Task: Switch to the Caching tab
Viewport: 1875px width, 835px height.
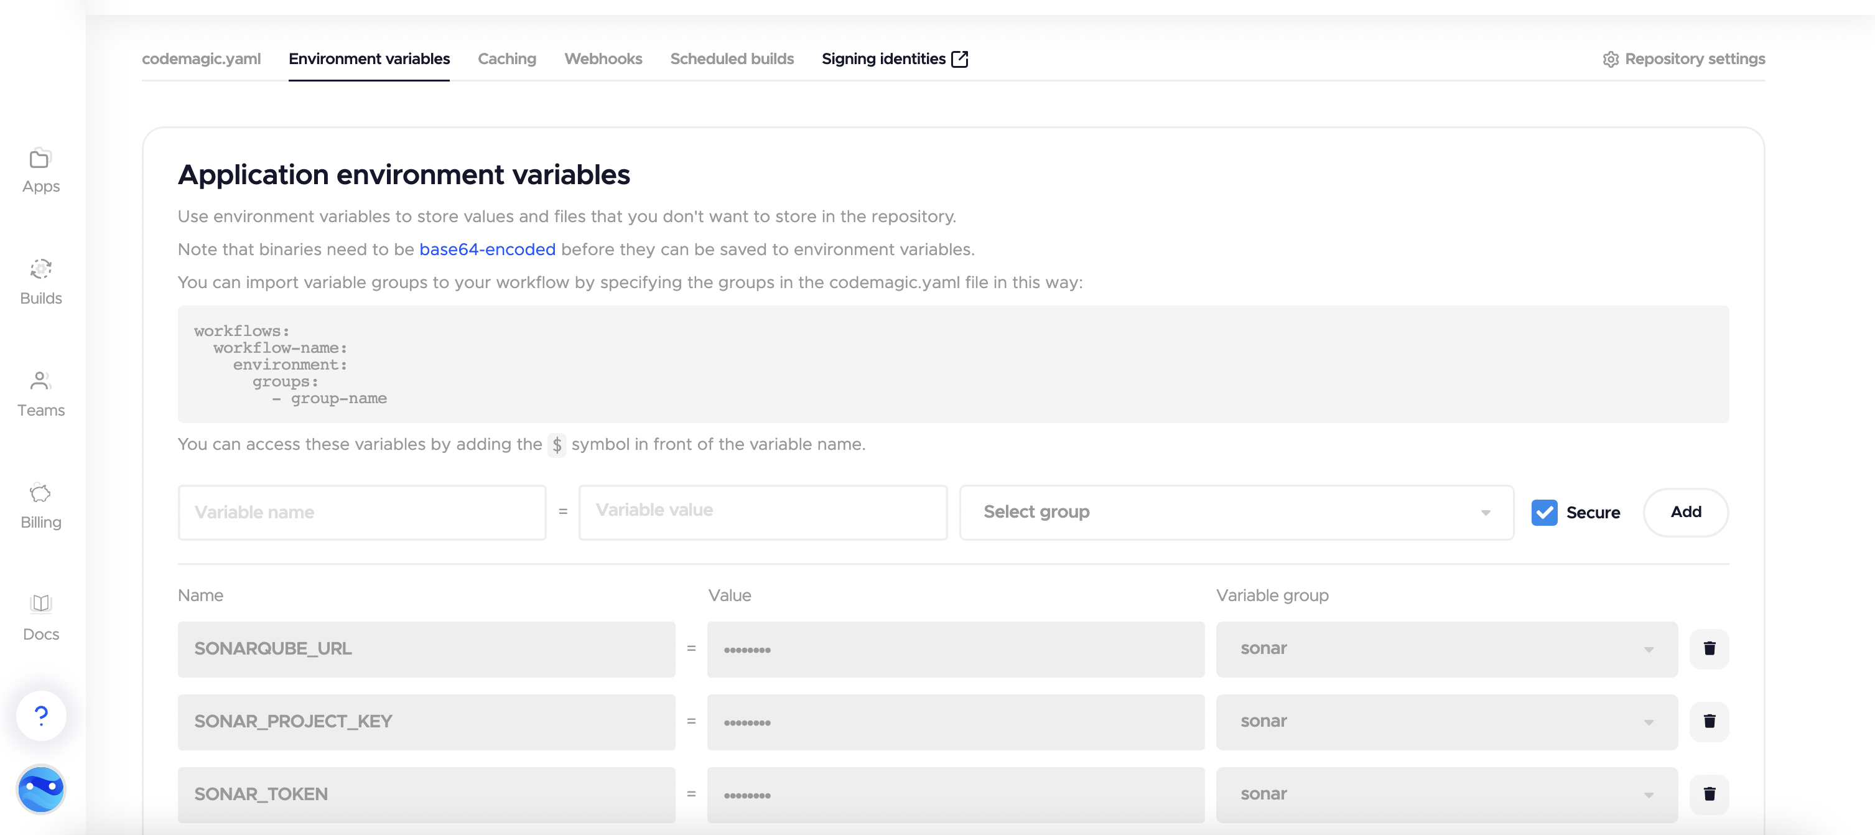Action: tap(506, 59)
